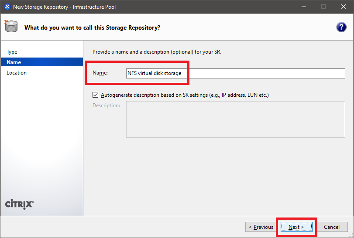354x238 pixels.
Task: Click the Description label
Action: click(106, 105)
